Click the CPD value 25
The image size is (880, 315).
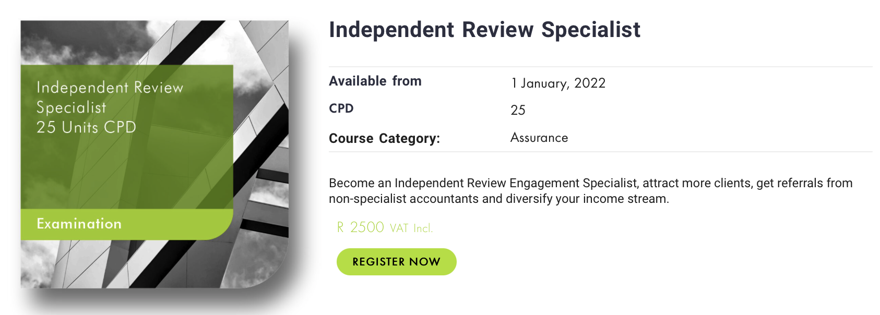pyautogui.click(x=518, y=110)
